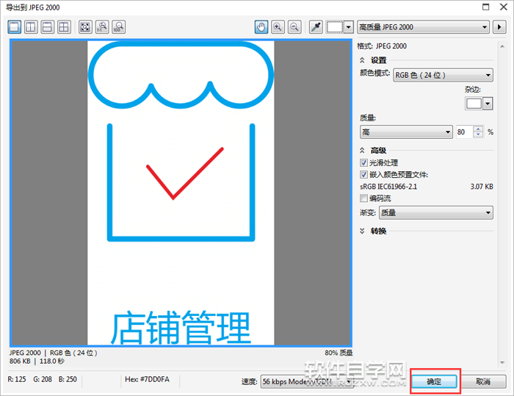Pick the eyedropper tool
The width and height of the screenshot is (514, 396).
click(316, 27)
